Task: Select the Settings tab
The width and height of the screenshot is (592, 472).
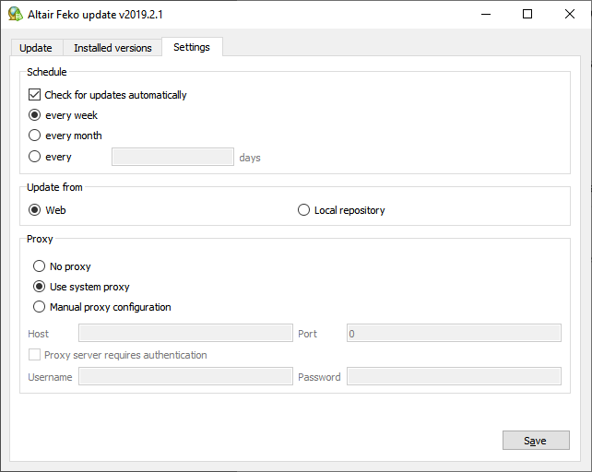Action: [192, 47]
